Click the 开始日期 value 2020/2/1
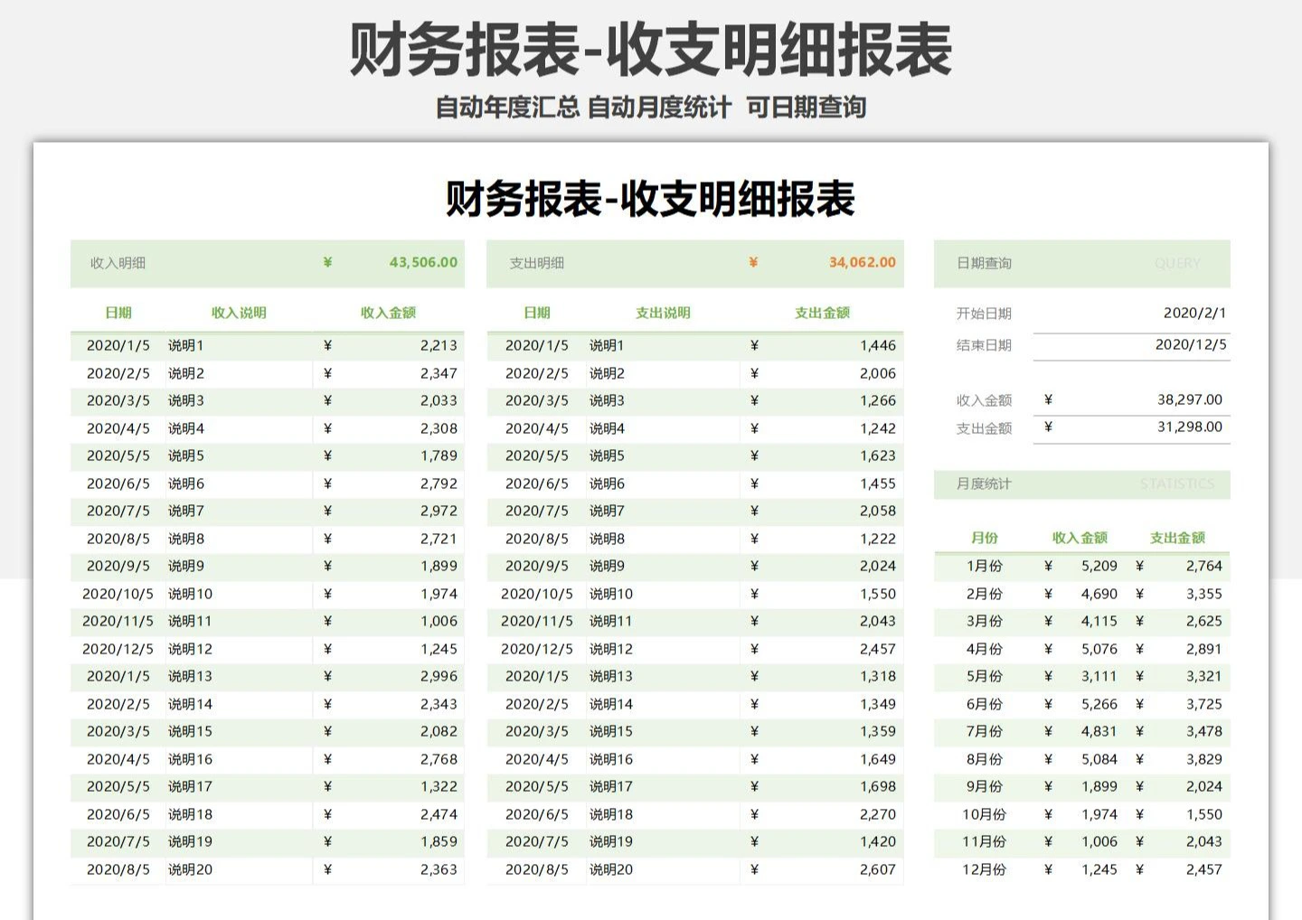The width and height of the screenshot is (1302, 920). click(x=1193, y=313)
